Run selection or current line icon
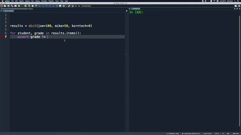 33,6
